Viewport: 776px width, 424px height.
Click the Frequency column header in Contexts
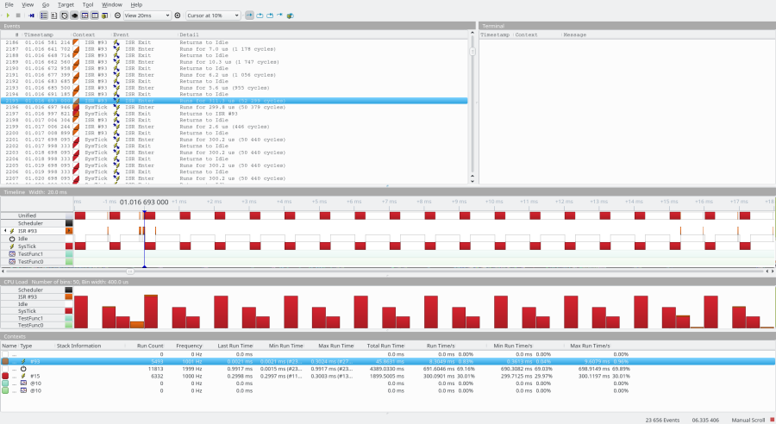click(189, 346)
